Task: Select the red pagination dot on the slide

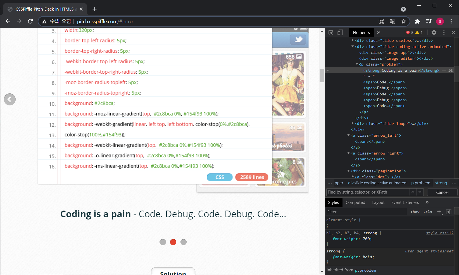Action: tap(173, 242)
